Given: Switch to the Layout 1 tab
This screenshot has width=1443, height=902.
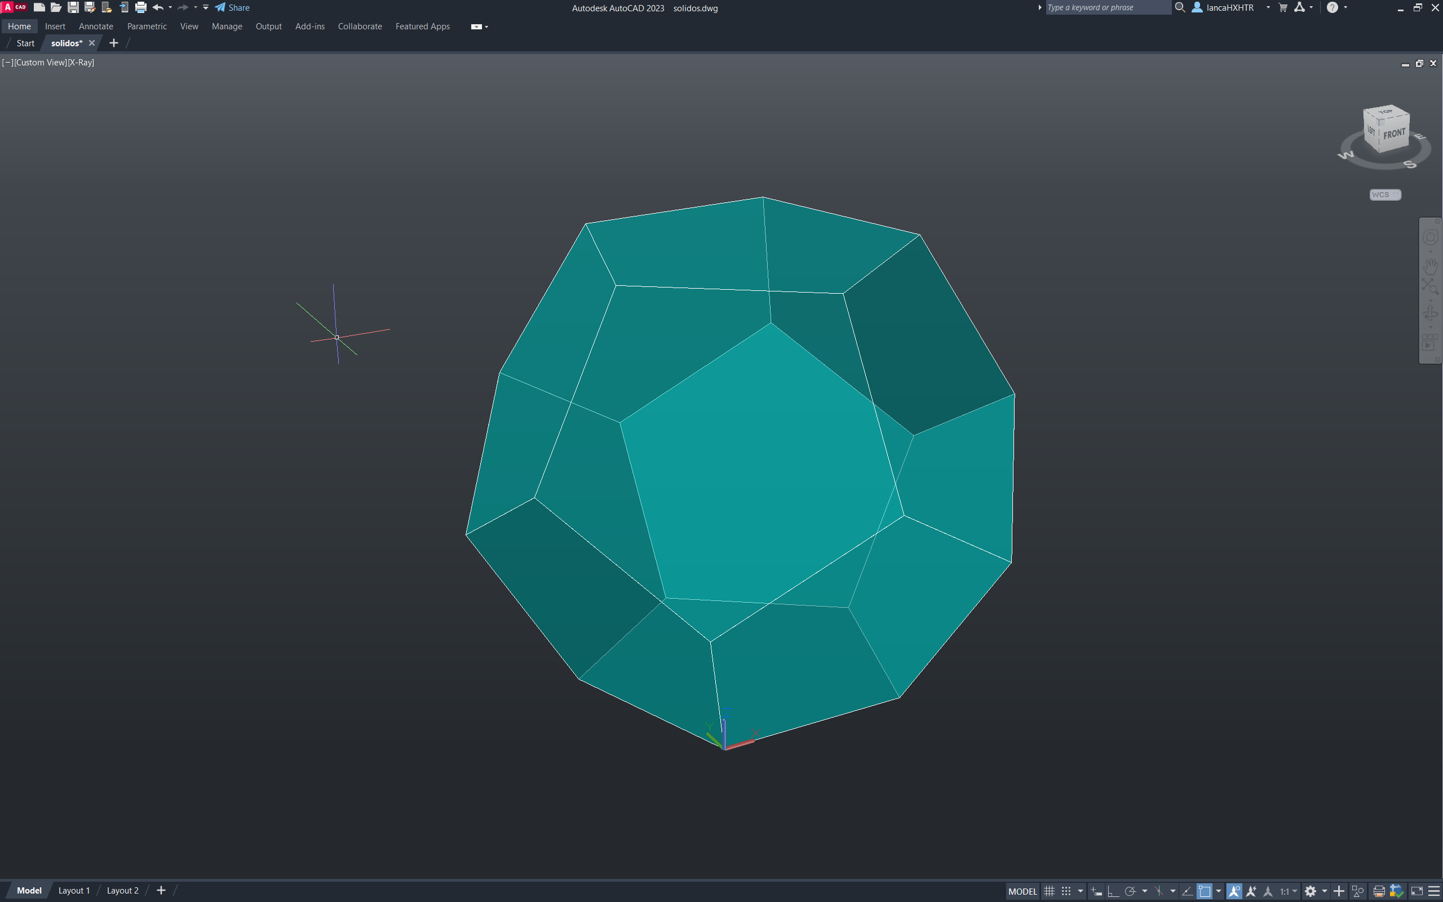Looking at the screenshot, I should point(74,890).
